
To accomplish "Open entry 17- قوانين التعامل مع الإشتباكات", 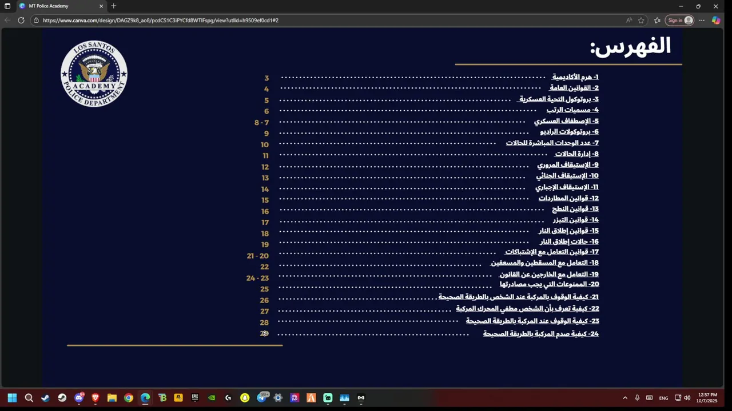I will pyautogui.click(x=552, y=252).
